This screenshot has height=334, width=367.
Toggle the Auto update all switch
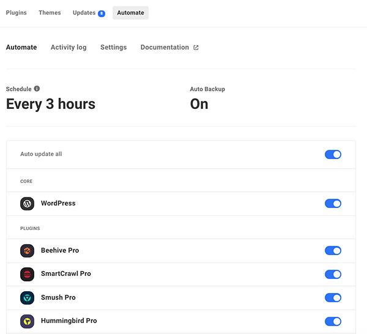[x=333, y=155]
